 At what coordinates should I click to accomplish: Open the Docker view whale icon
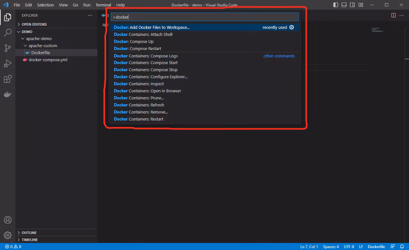point(8,95)
